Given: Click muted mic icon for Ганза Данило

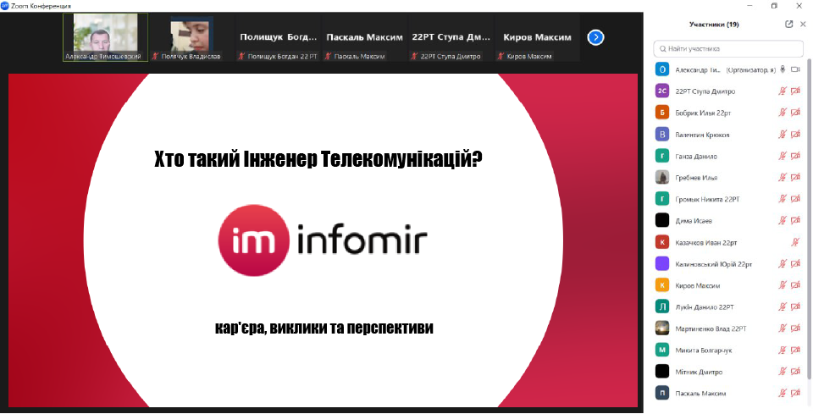Looking at the screenshot, I should click(x=783, y=156).
